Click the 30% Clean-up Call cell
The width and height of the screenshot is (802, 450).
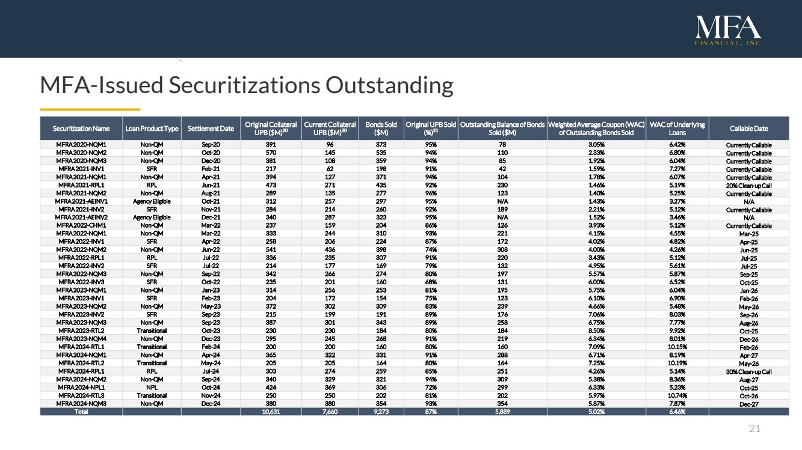pos(748,371)
